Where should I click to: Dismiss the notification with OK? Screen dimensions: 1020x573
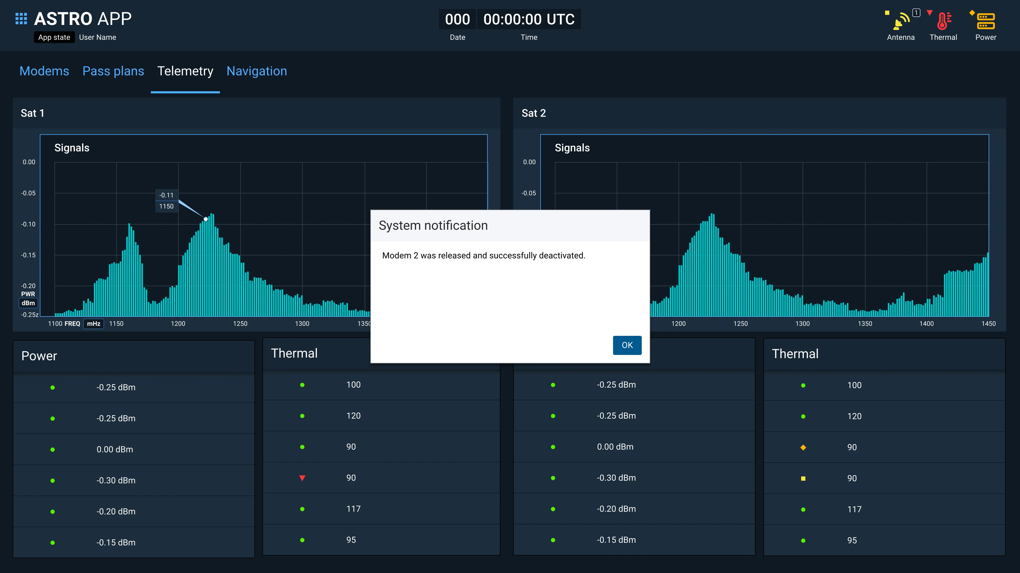tap(627, 345)
